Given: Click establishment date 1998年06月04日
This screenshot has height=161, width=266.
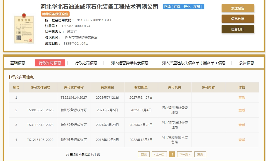Looking at the screenshot, I should 76,43.
